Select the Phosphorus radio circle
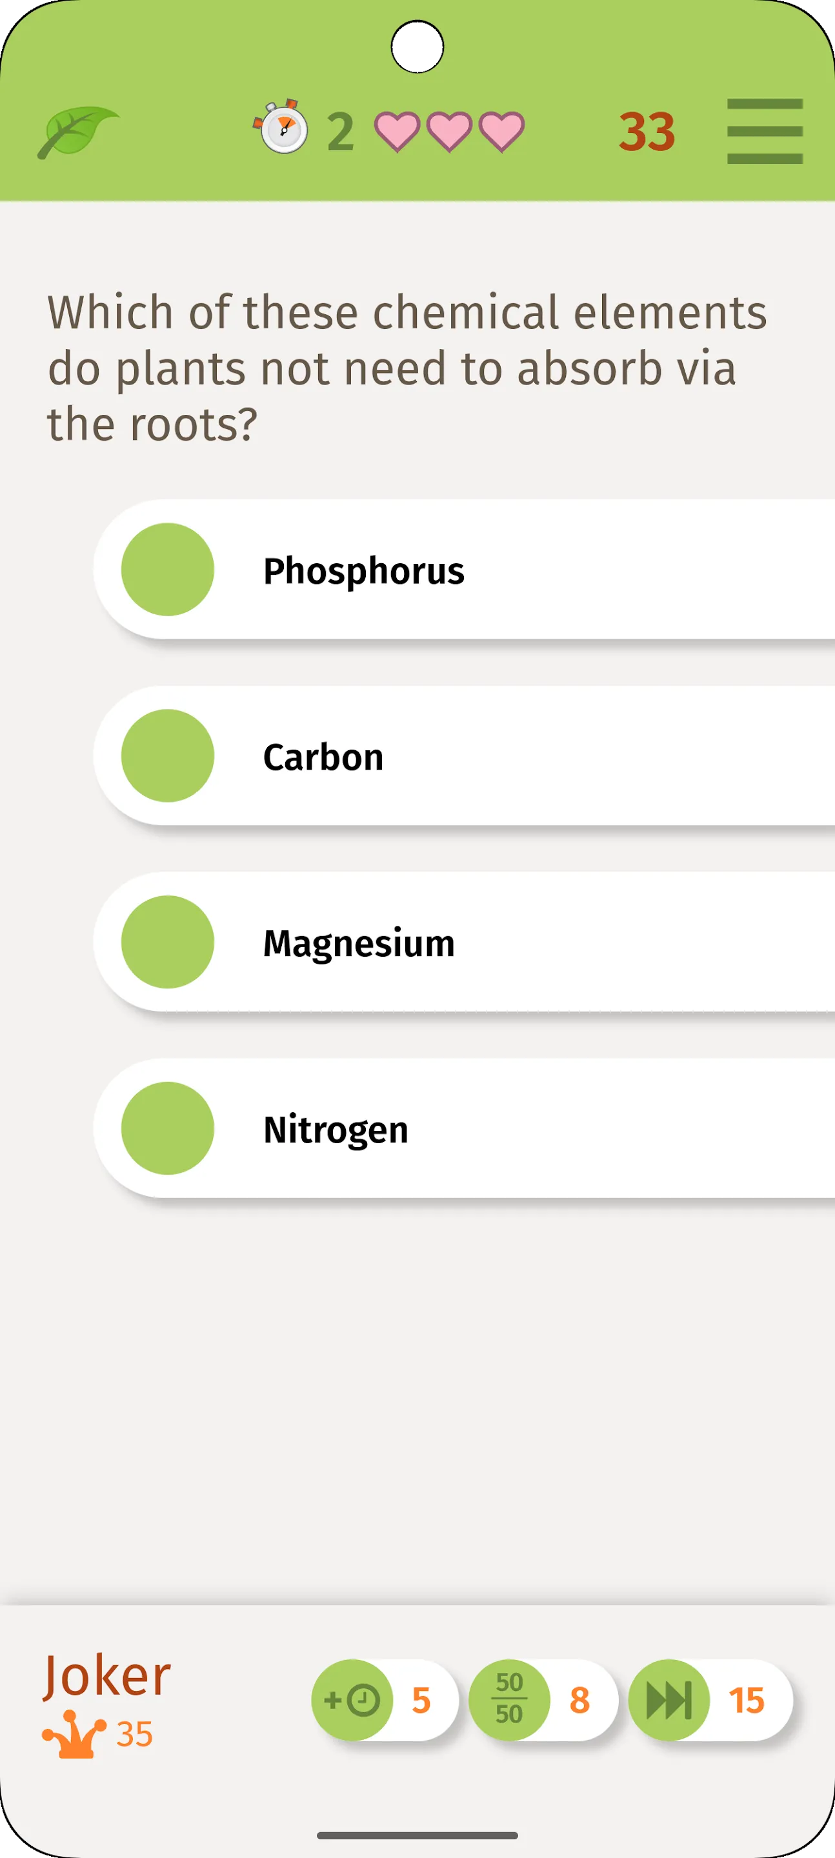835x1858 pixels. coord(167,569)
